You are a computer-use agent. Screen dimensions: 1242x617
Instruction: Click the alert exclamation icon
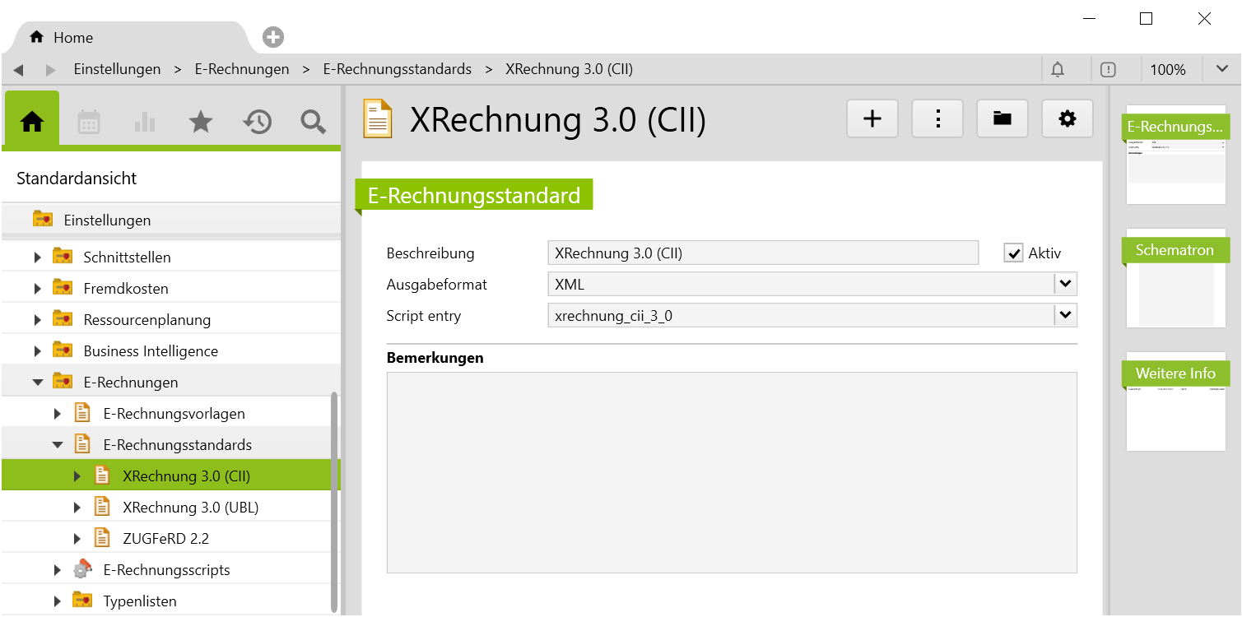coord(1108,70)
